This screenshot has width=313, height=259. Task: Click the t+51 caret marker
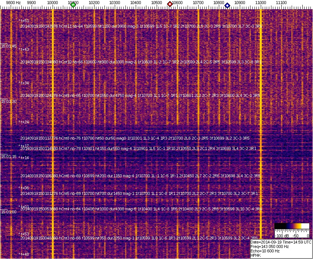pyautogui.click(x=24, y=21)
